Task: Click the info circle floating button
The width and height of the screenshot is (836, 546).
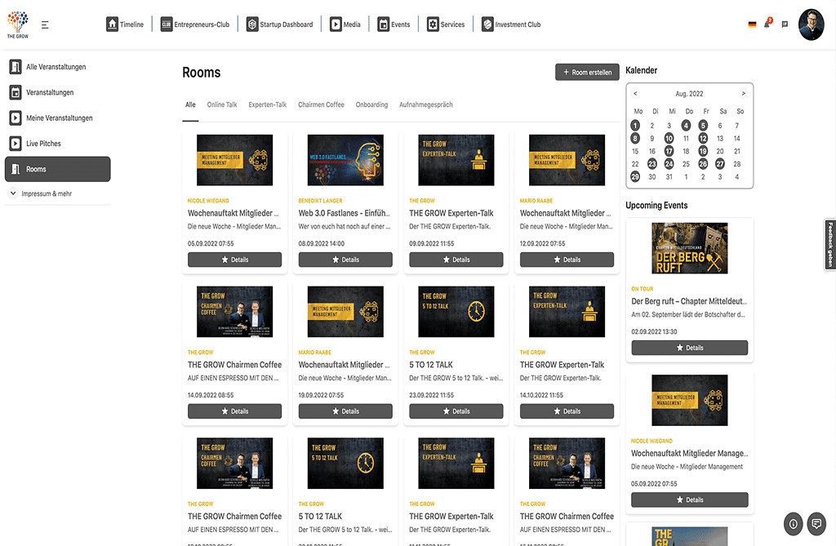Action: point(793,524)
